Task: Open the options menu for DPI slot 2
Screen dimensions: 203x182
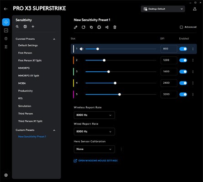Action: tap(193, 60)
